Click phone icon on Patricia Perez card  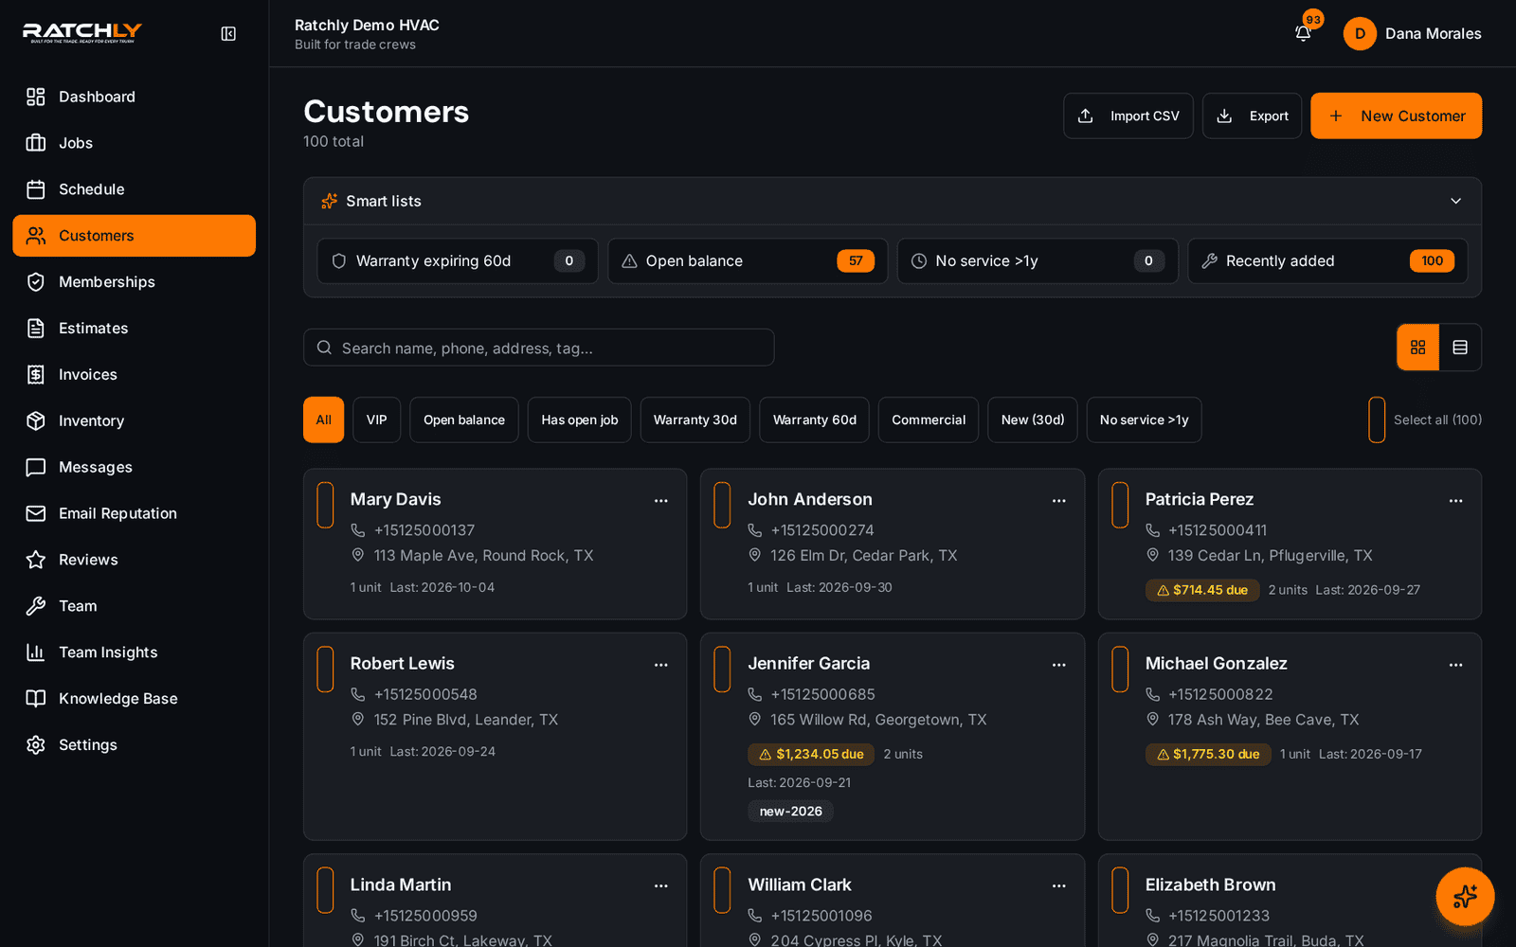(1152, 530)
